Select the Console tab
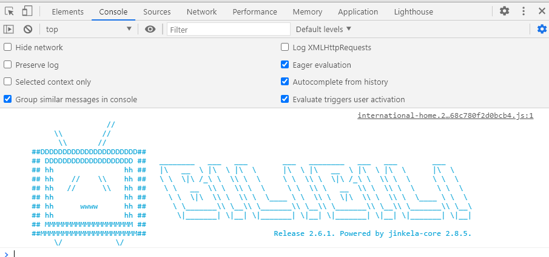The height and width of the screenshot is (257, 549). coord(113,12)
